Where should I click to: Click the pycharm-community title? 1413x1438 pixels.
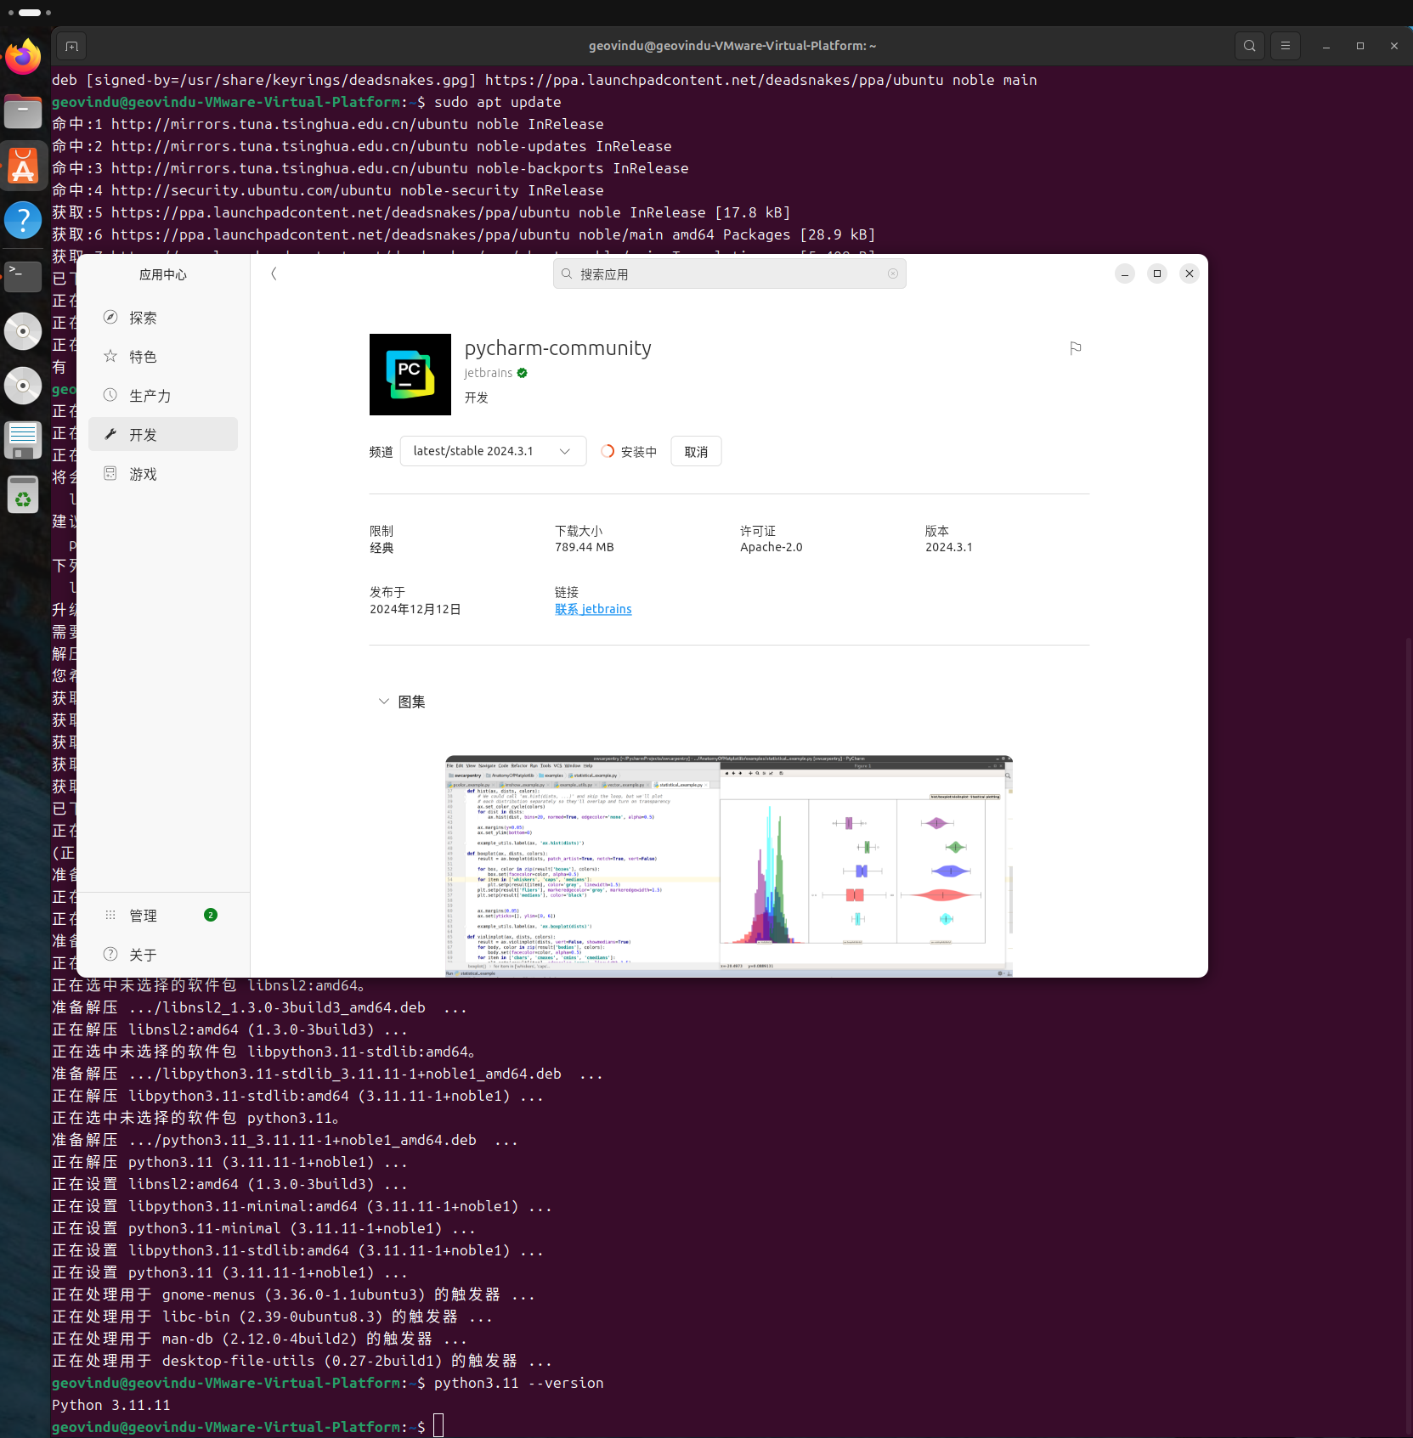click(x=558, y=348)
